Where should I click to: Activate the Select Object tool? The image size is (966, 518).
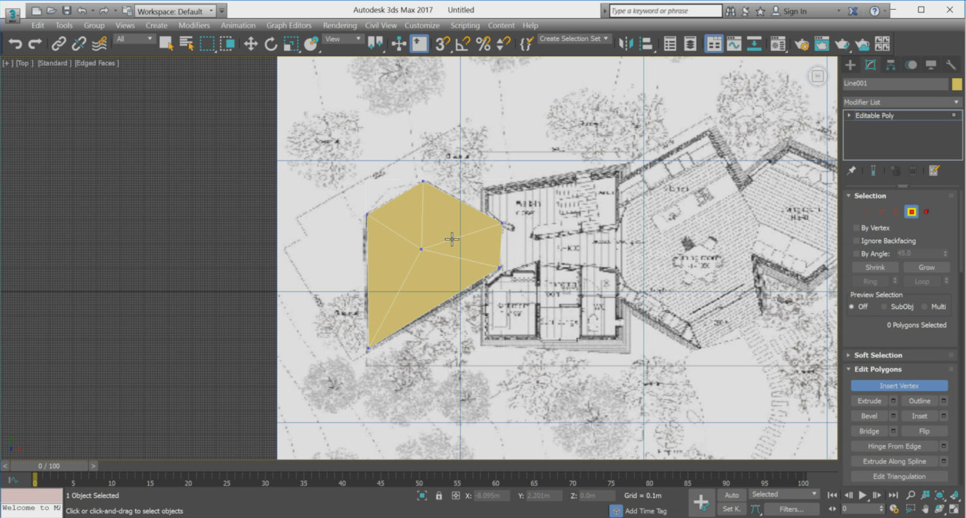[165, 43]
